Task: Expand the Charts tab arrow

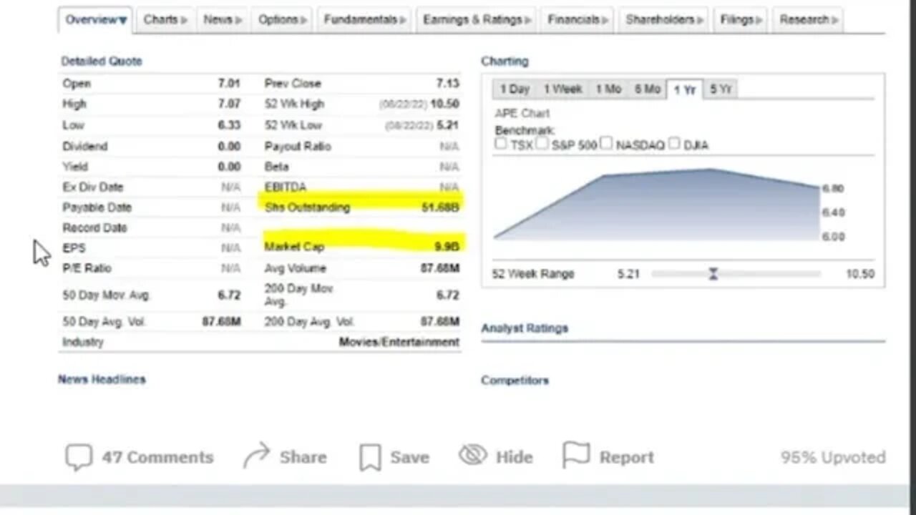Action: [184, 20]
